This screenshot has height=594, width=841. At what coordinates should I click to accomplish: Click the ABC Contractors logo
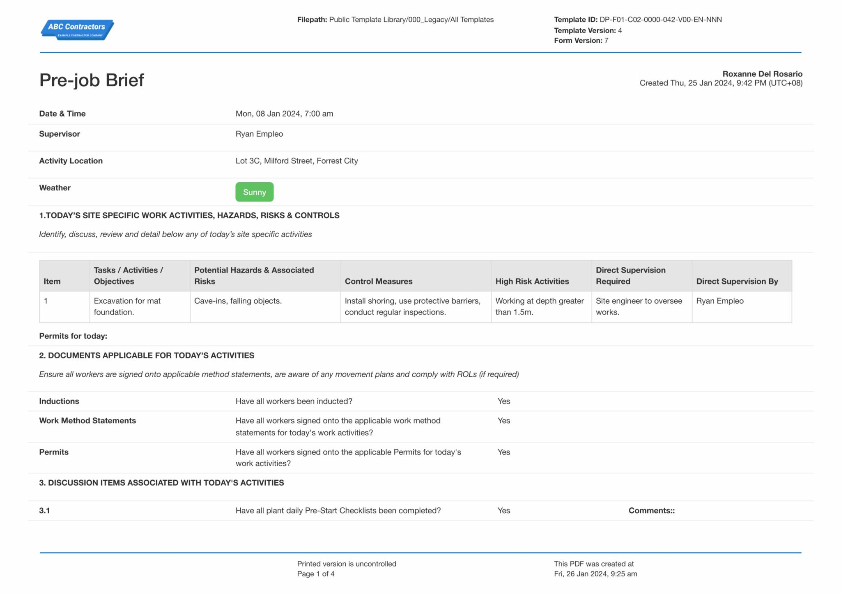tap(77, 30)
